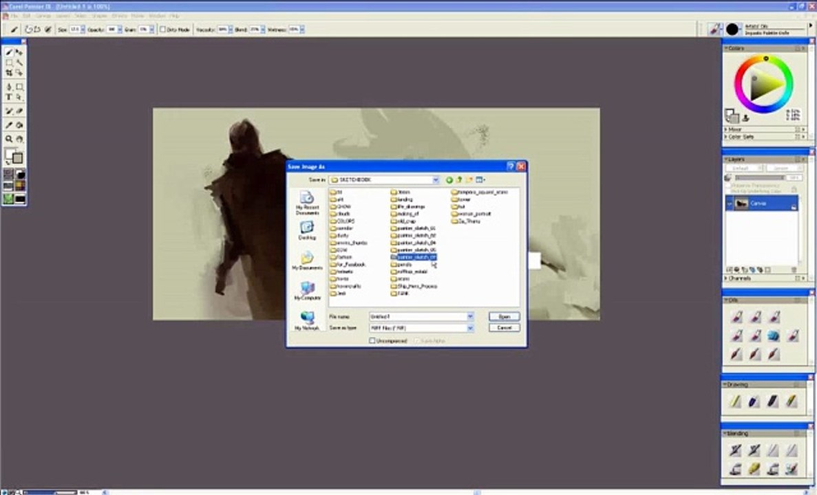The height and width of the screenshot is (495, 817).
Task: Go up one folder level in dialog
Action: (x=459, y=179)
